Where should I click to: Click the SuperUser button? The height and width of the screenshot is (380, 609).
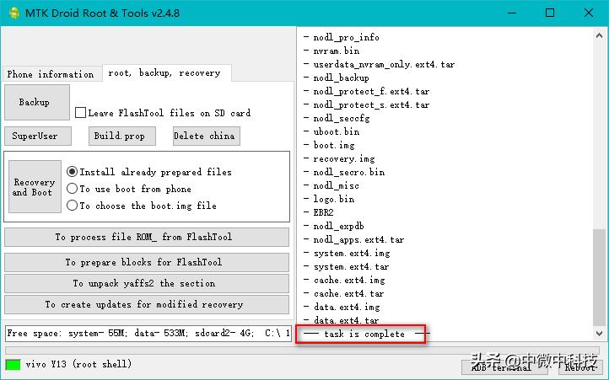point(38,136)
